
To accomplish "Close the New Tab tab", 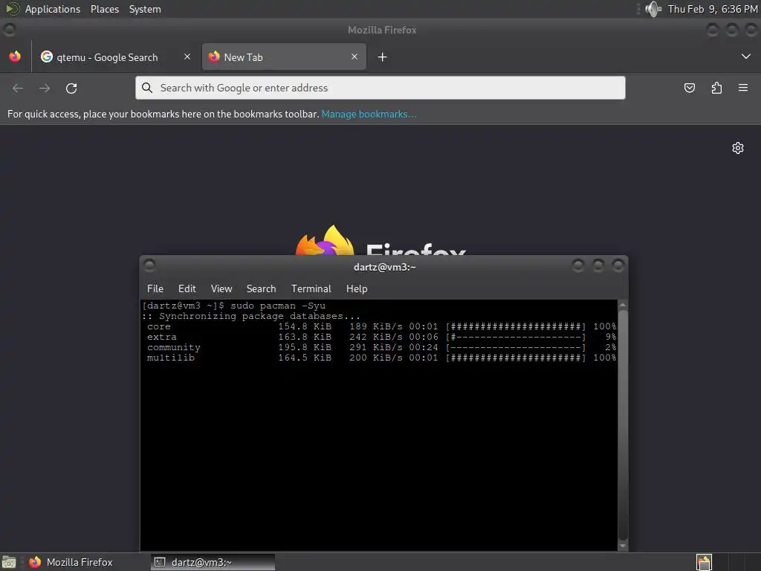I will (354, 57).
